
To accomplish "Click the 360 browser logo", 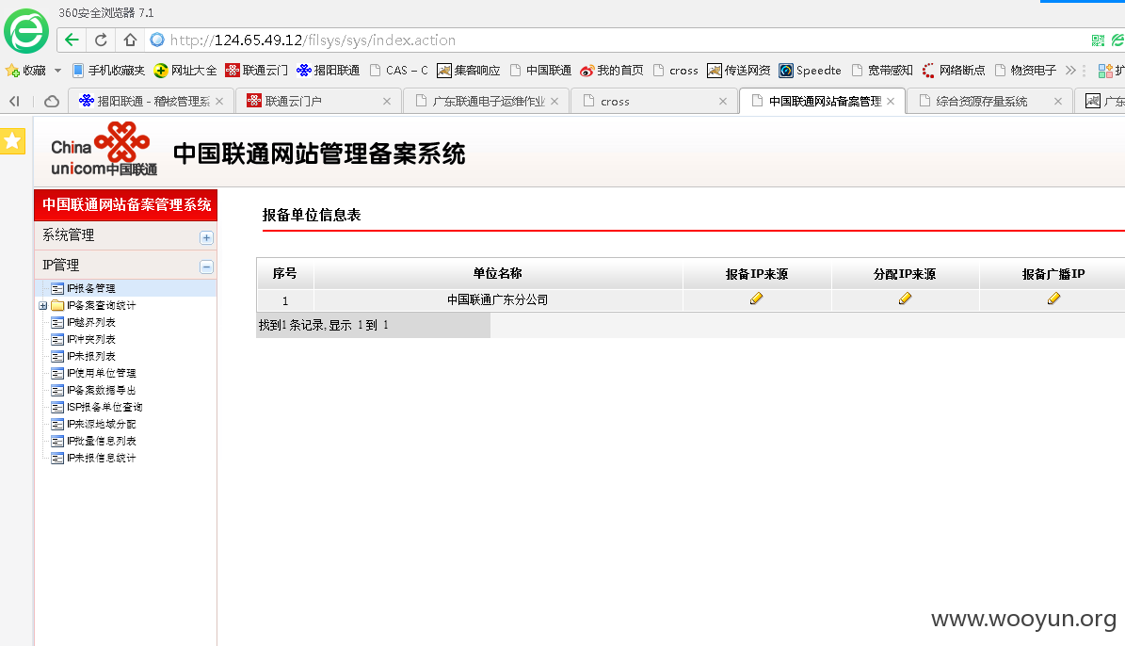I will pyautogui.click(x=26, y=31).
